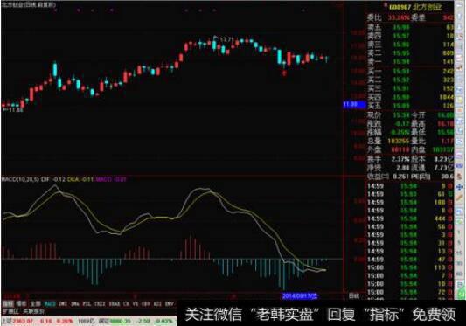Open the 指标 tab
This screenshot has height=326, width=466.
pos(8,304)
